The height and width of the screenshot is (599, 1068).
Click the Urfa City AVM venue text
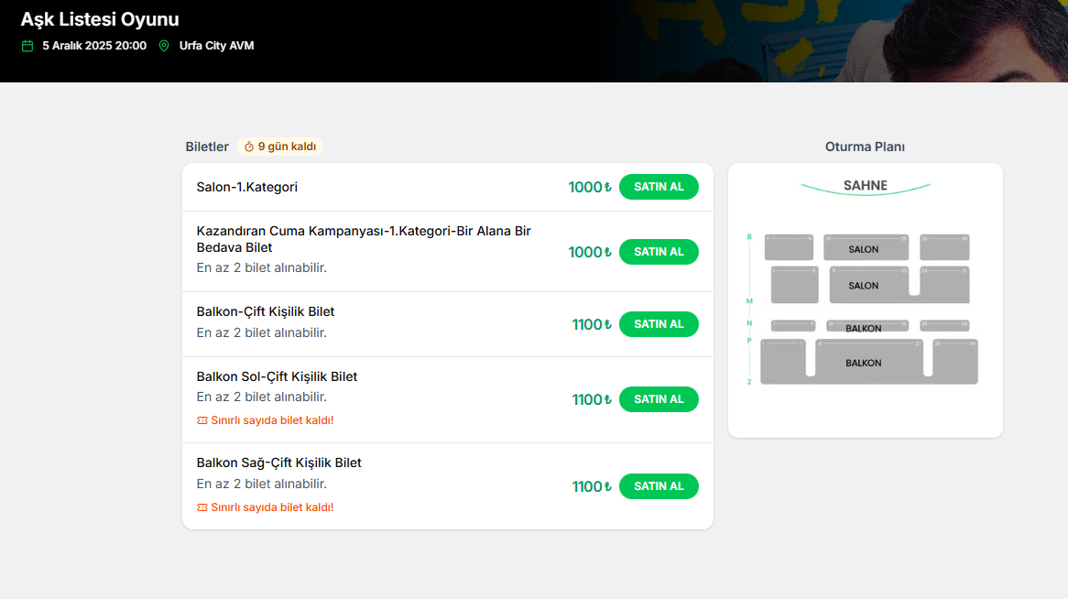tap(216, 46)
